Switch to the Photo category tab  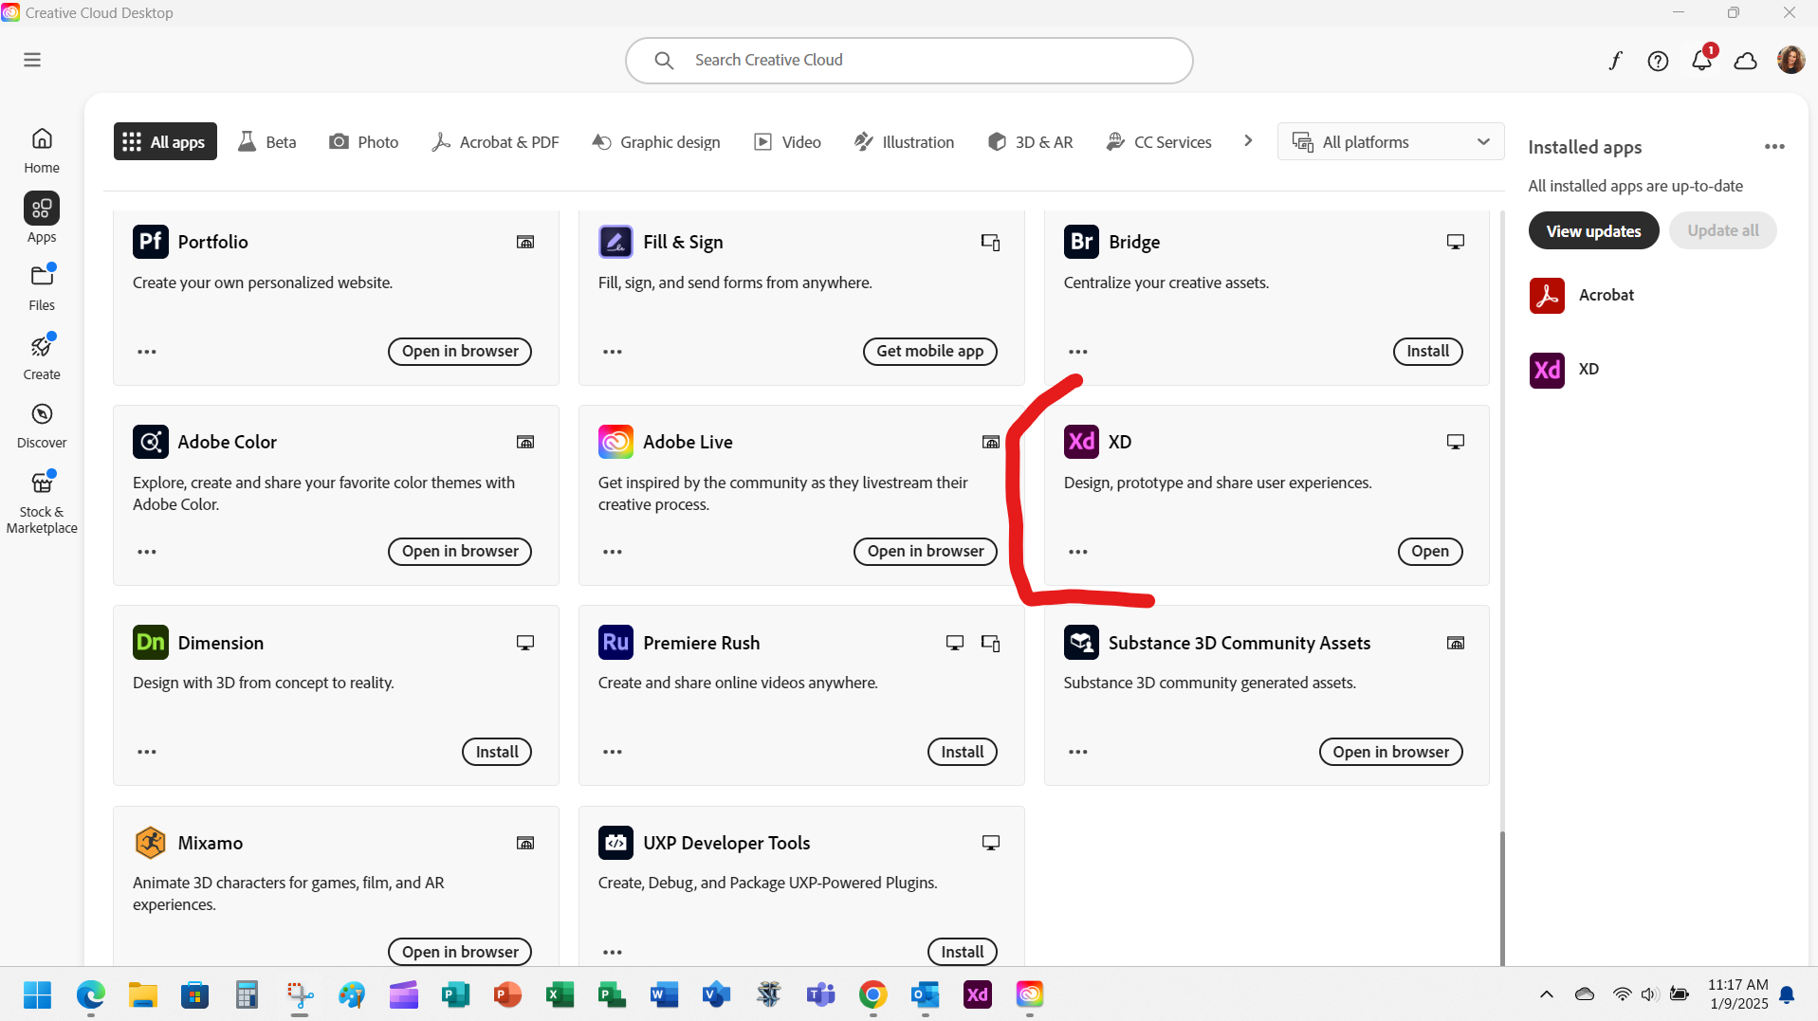coord(363,141)
